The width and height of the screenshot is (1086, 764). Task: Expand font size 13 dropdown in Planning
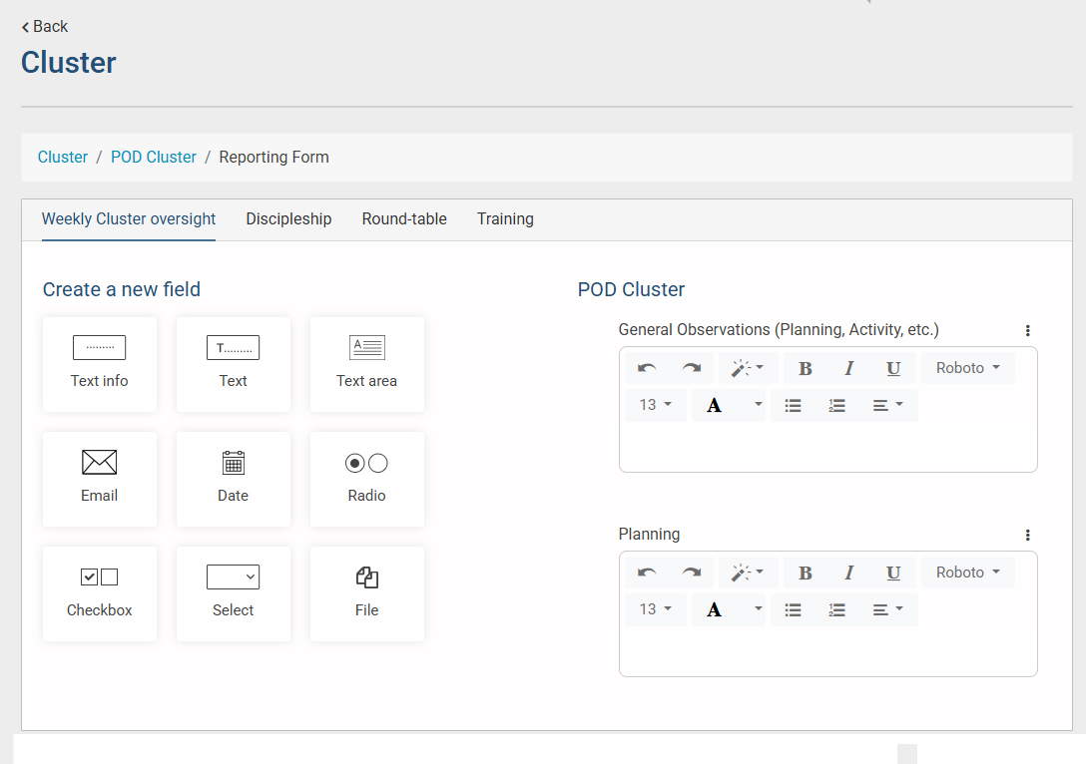[x=656, y=609]
